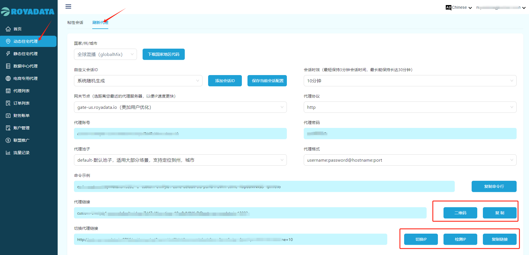Click the home icon in sidebar
This screenshot has width=529, height=255.
pyautogui.click(x=8, y=29)
